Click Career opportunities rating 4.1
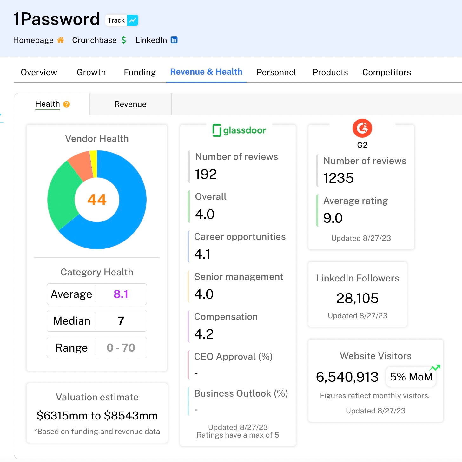Screen dimensions: 462x462 [x=202, y=254]
